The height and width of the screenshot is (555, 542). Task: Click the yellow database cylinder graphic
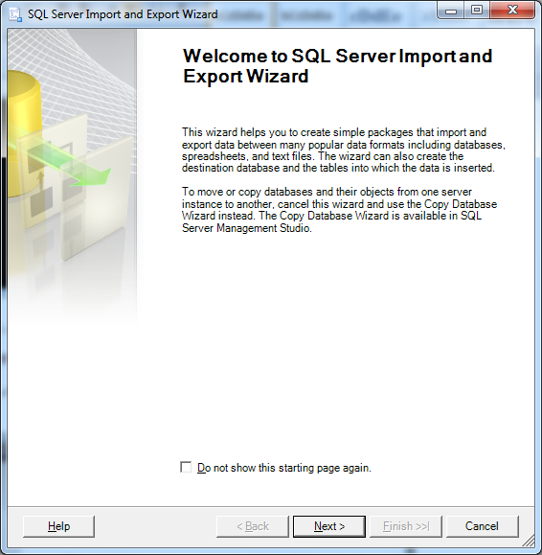pos(22,132)
